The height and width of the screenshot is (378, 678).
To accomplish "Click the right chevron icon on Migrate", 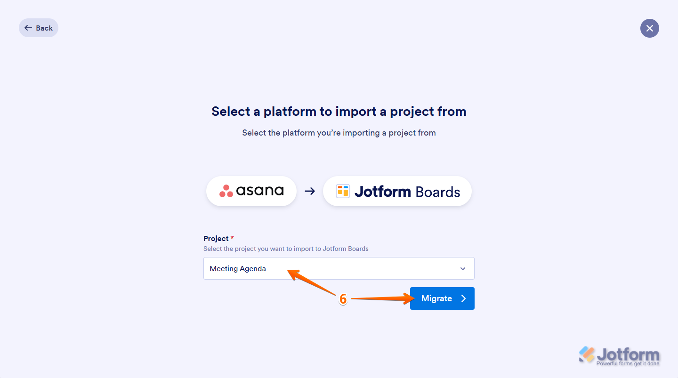I will pyautogui.click(x=463, y=298).
